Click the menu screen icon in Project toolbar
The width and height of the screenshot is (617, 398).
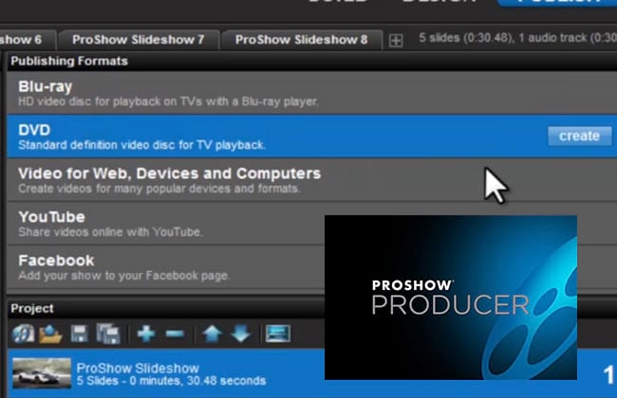tap(278, 334)
